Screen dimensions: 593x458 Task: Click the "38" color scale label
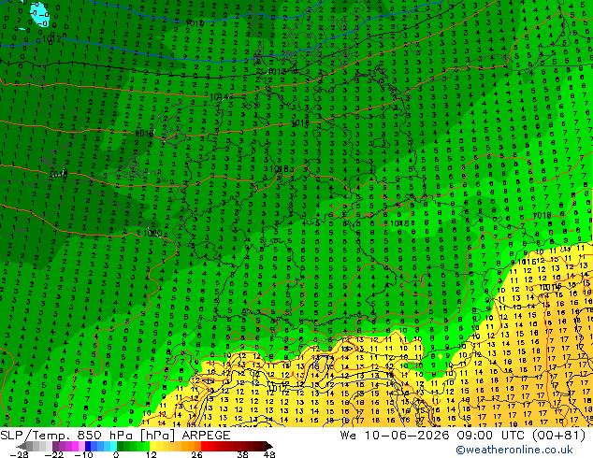point(243,454)
